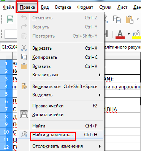Click the Name Box showing G1:G104
The image size is (141, 151).
pyautogui.click(x=9, y=47)
